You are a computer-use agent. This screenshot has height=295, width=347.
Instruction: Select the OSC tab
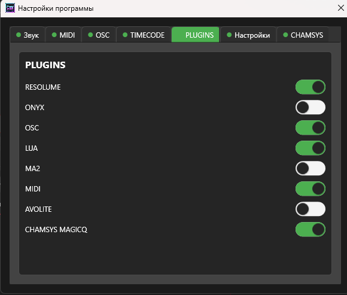pos(99,35)
